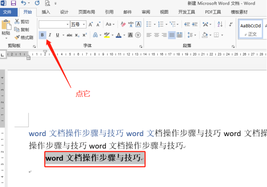Switch to the 邮件 tab
This screenshot has width=267, height=187.
pyautogui.click(x=128, y=12)
